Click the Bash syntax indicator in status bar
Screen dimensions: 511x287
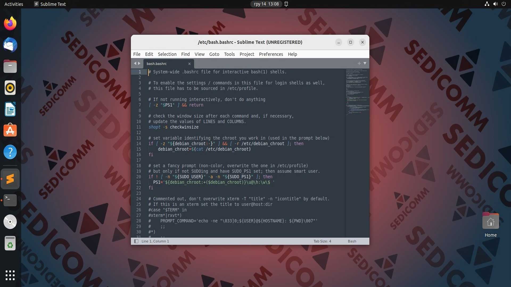[352, 241]
